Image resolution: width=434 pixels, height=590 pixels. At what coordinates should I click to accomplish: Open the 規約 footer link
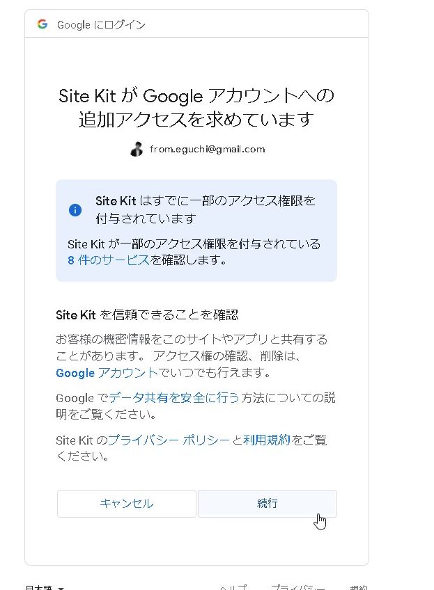(x=358, y=588)
